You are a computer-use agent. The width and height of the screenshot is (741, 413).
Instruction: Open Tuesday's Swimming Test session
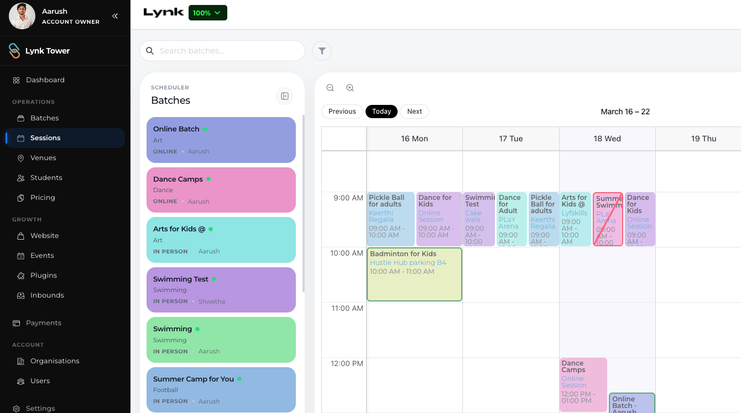(479, 219)
